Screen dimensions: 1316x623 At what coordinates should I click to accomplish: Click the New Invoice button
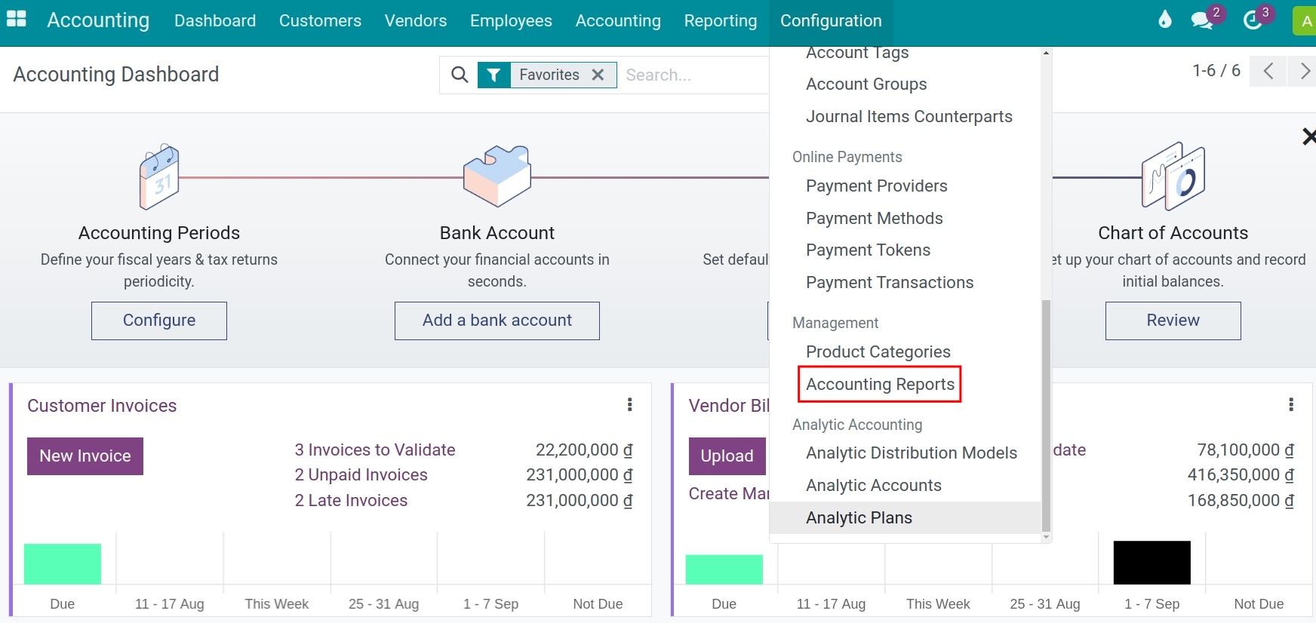[85, 456]
